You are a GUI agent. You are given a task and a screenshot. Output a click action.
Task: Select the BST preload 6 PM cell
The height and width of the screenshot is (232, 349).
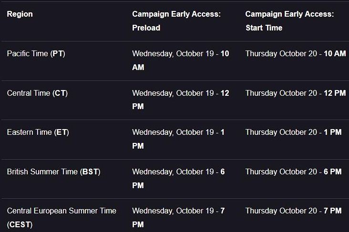point(178,178)
